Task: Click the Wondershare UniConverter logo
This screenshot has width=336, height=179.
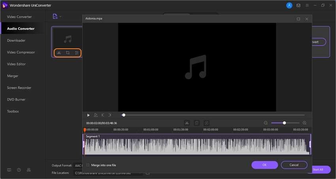Action: [x=5, y=5]
